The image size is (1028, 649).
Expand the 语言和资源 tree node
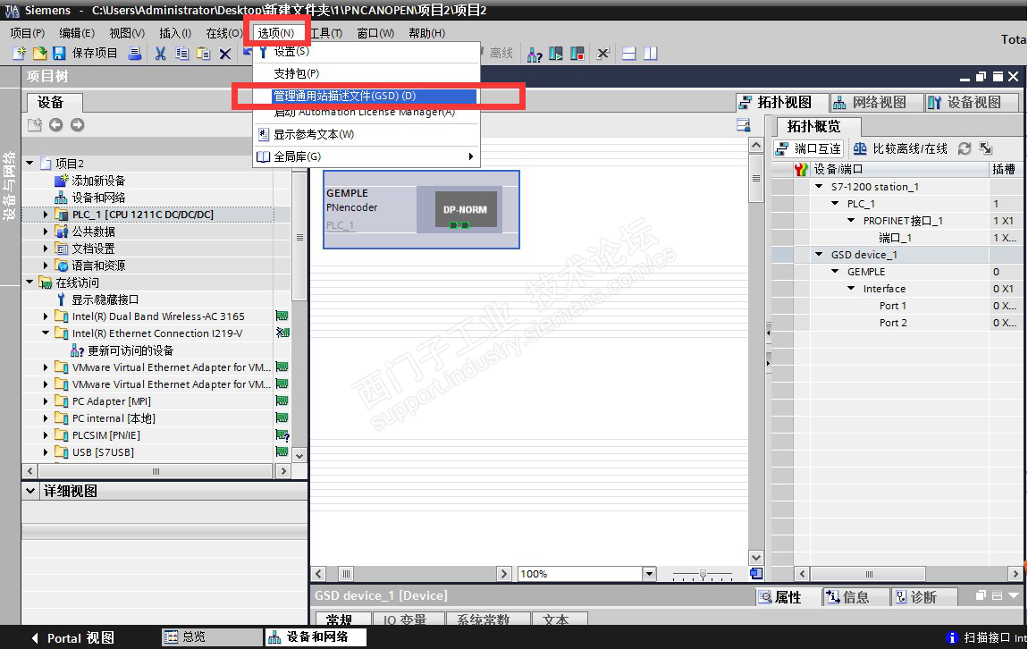46,265
